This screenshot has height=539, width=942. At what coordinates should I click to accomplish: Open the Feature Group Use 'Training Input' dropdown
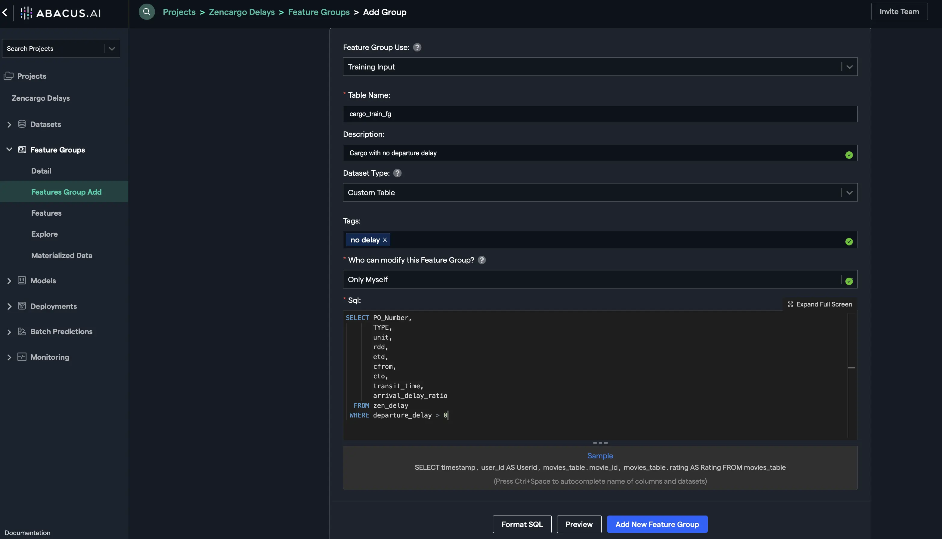pyautogui.click(x=600, y=67)
